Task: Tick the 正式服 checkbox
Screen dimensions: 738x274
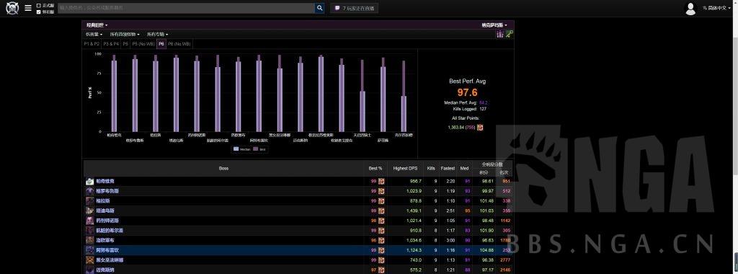Action: coord(39,6)
